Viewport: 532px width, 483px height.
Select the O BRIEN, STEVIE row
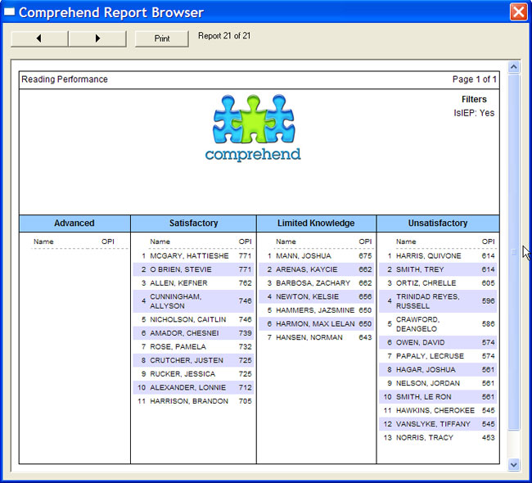(x=193, y=269)
